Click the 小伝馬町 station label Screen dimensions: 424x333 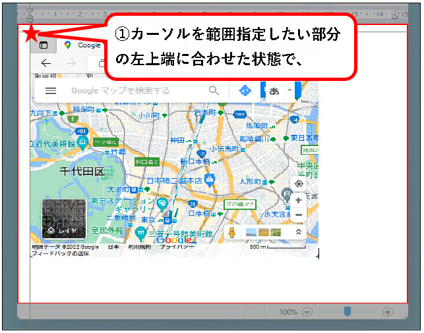coord(224,149)
